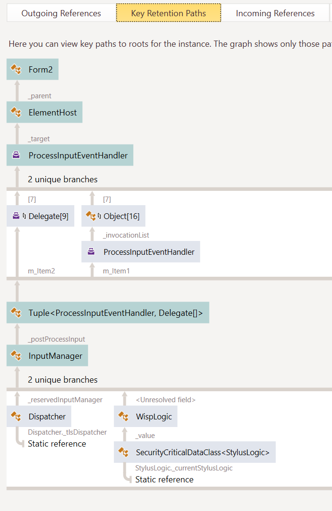This screenshot has width=332, height=511.
Task: Open the Incoming References tab
Action: pos(275,13)
